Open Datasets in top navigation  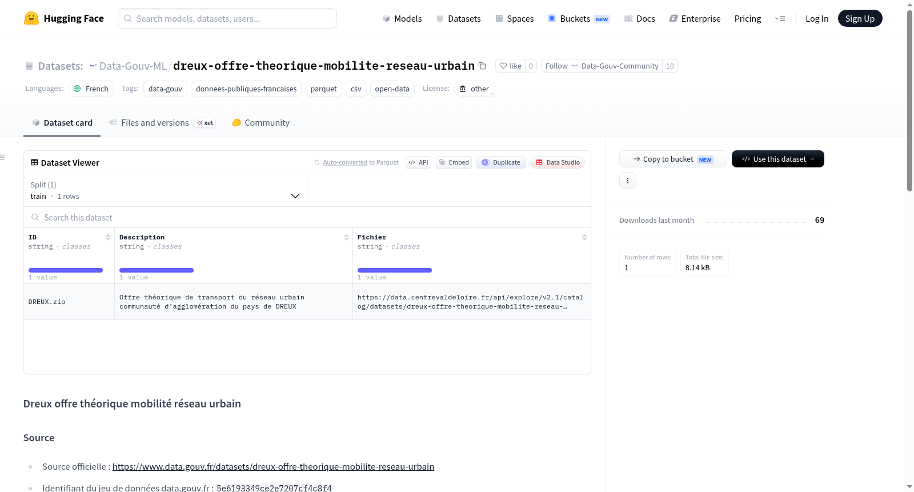(x=459, y=18)
